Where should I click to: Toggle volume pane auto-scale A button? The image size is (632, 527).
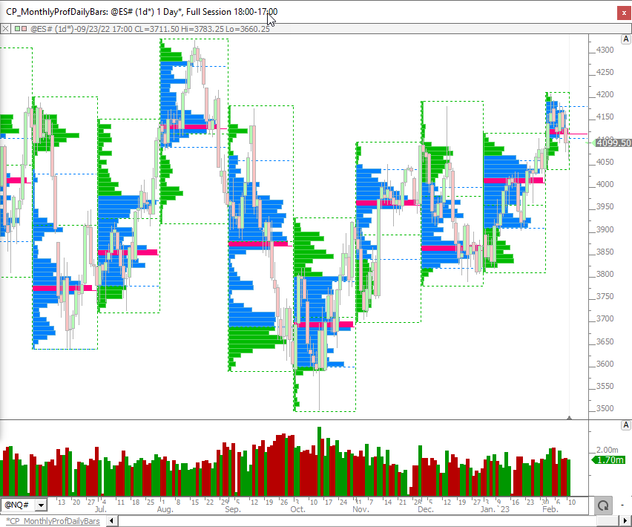click(625, 425)
